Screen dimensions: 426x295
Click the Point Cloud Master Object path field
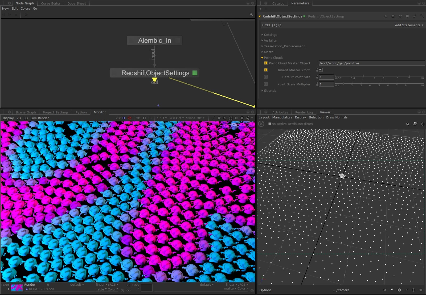[x=371, y=63]
